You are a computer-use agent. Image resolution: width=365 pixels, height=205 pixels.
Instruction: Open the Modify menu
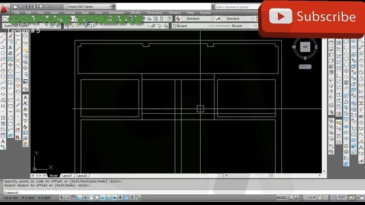coord(136,13)
